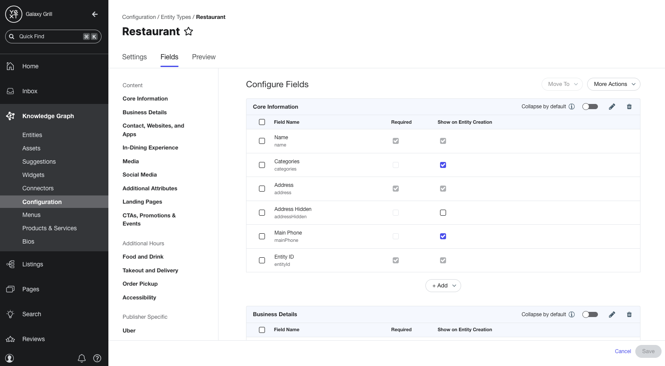Click the Search lightbulb icon
665x366 pixels.
point(10,314)
